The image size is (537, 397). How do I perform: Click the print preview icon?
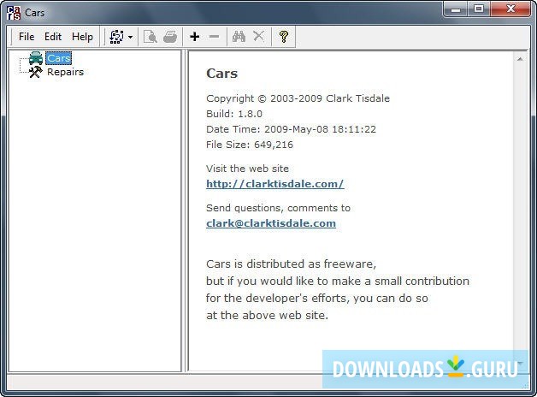(150, 36)
